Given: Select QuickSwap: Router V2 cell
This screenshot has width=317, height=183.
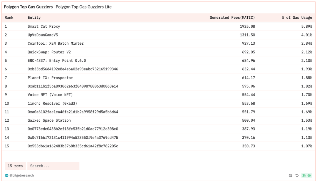Looking at the screenshot, I should click(x=49, y=52).
